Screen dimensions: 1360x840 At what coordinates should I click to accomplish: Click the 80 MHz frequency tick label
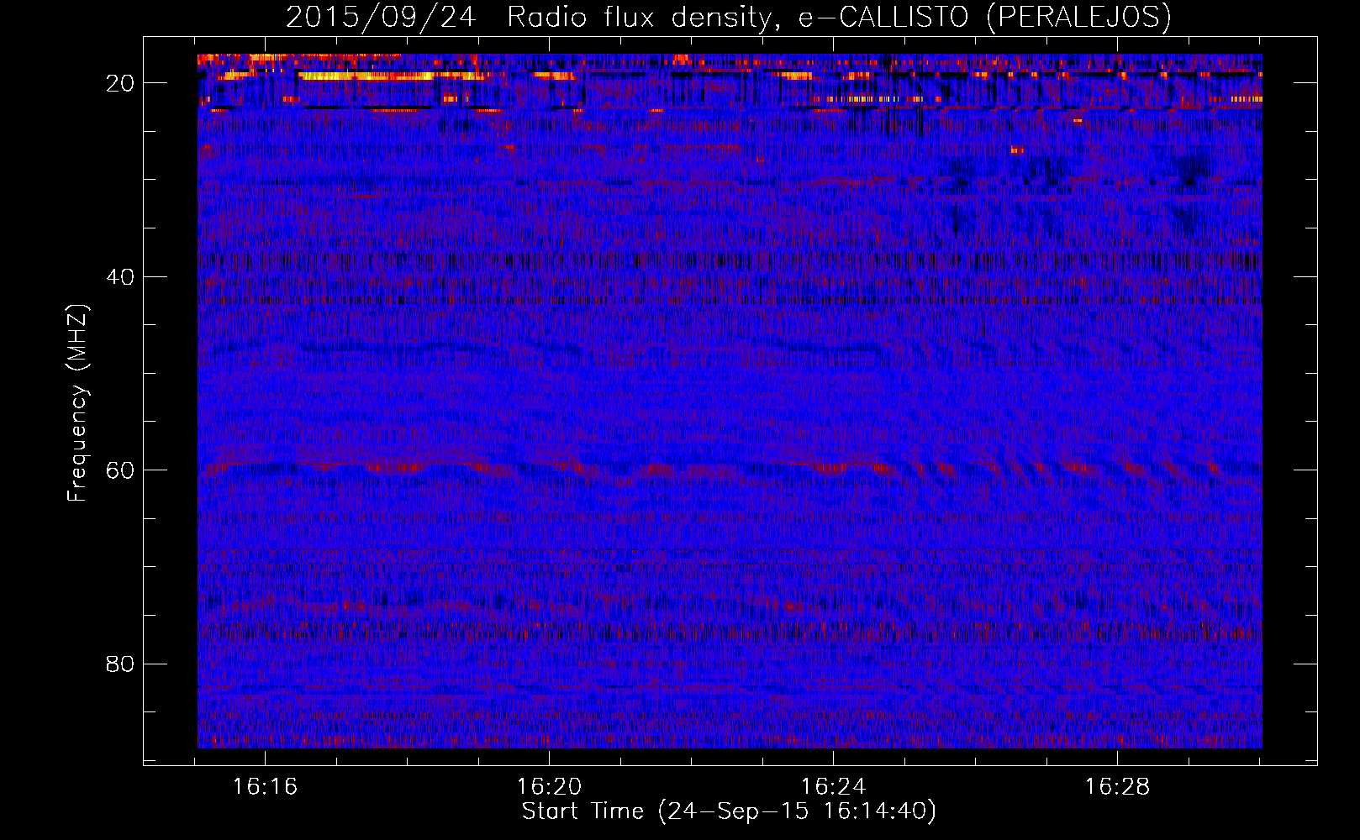point(121,664)
